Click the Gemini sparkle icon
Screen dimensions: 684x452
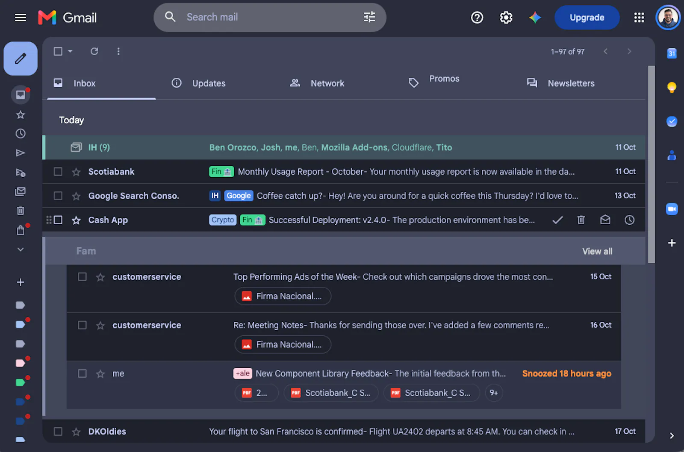(535, 18)
